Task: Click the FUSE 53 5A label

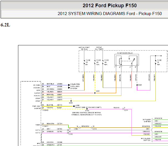Action: 88,62
